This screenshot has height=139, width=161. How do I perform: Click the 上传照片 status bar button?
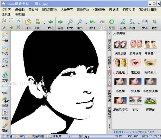pos(54,136)
